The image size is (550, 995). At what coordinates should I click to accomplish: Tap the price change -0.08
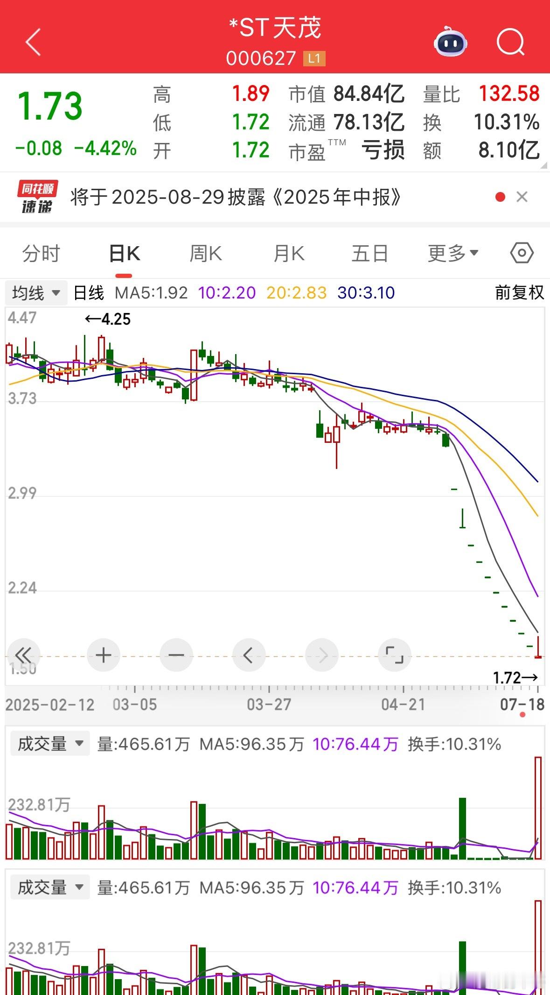click(39, 149)
